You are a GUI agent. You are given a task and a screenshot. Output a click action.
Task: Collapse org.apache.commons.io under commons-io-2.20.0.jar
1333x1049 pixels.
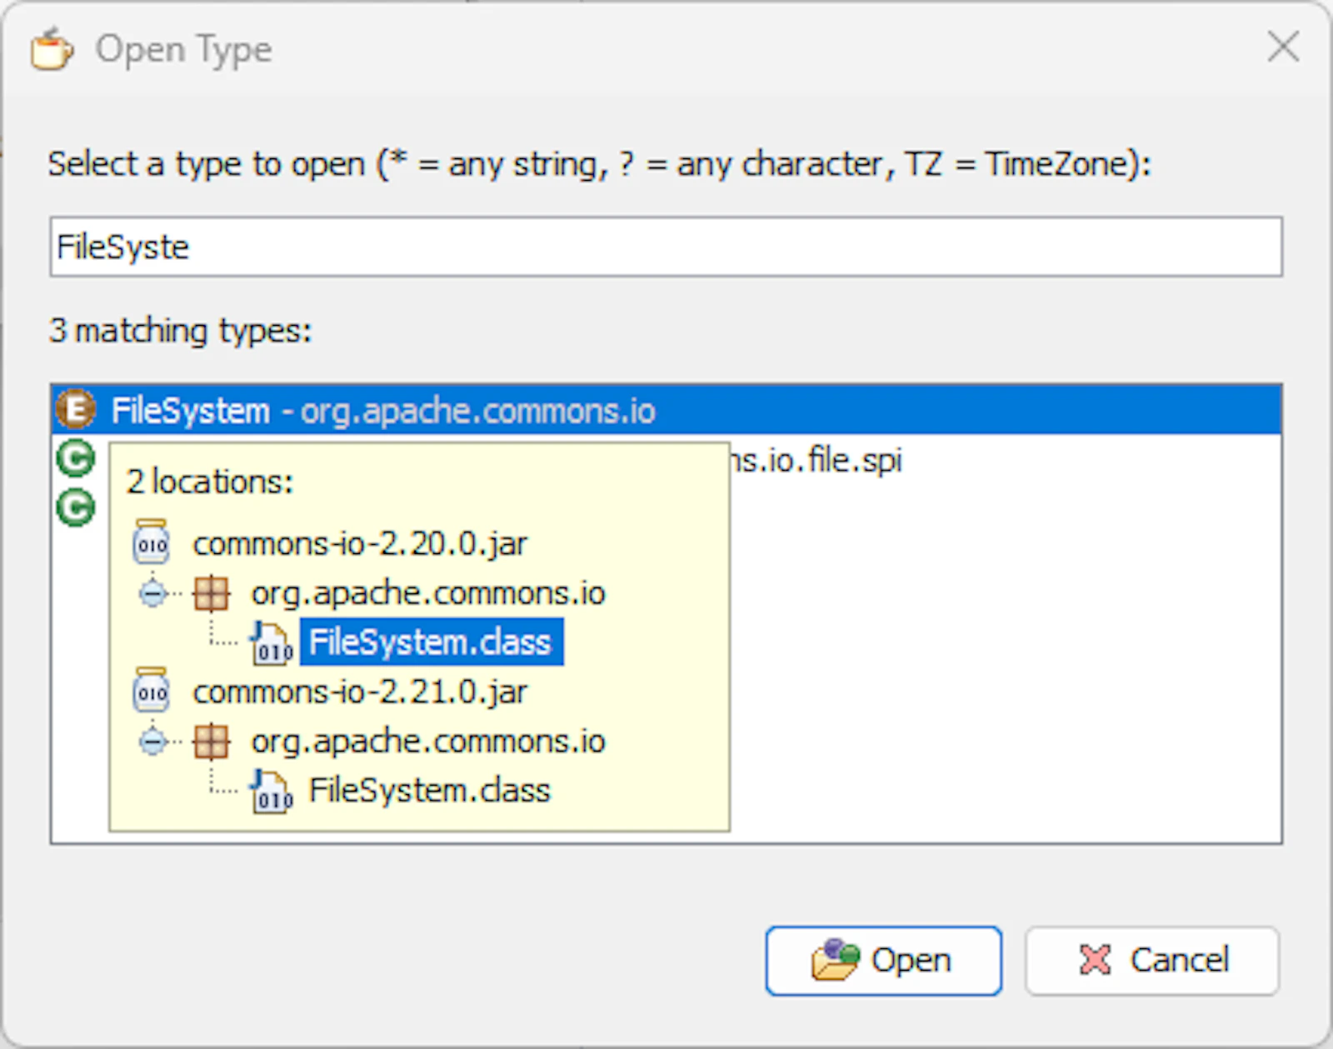click(x=152, y=593)
